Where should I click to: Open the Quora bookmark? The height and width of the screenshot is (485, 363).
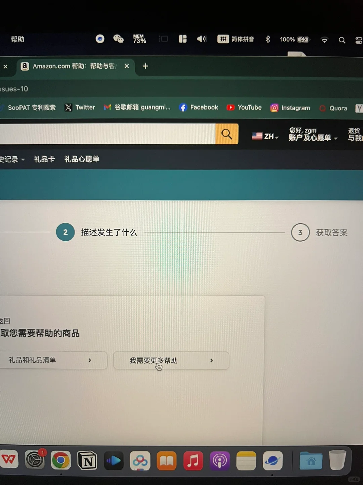[x=333, y=108]
